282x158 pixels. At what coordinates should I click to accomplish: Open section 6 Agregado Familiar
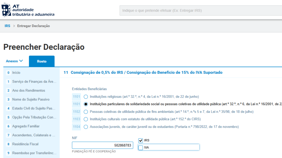click(26, 126)
